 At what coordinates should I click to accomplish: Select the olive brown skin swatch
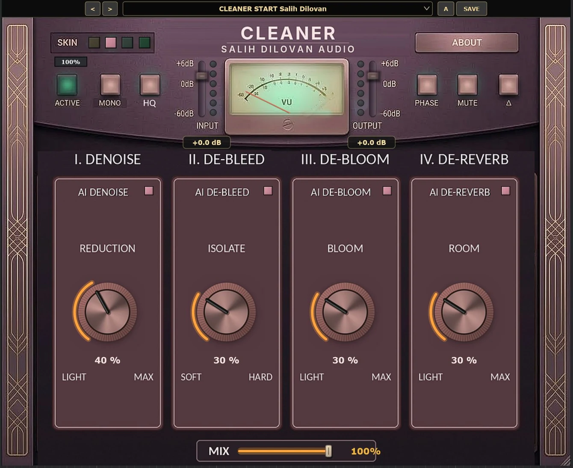click(x=94, y=42)
